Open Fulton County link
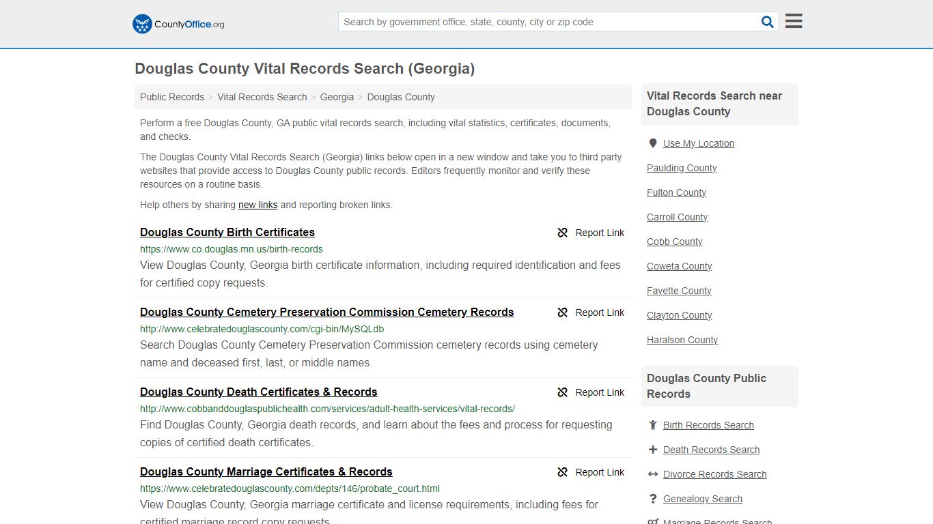The width and height of the screenshot is (933, 524). [x=676, y=192]
